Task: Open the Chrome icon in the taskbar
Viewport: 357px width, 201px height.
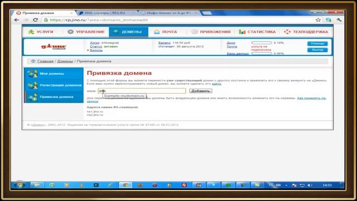Action: click(126, 185)
